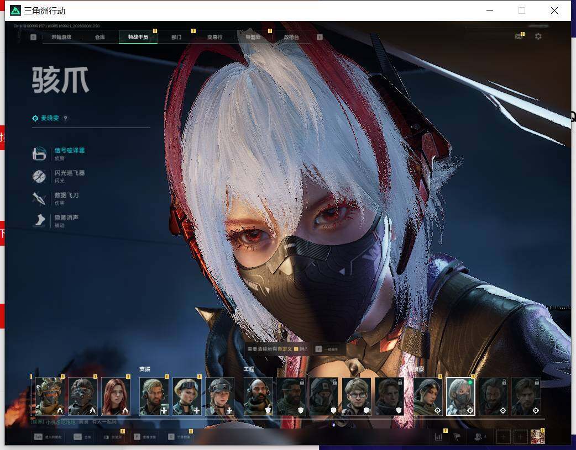Open the 部门 tab
The width and height of the screenshot is (576, 450).
point(176,37)
